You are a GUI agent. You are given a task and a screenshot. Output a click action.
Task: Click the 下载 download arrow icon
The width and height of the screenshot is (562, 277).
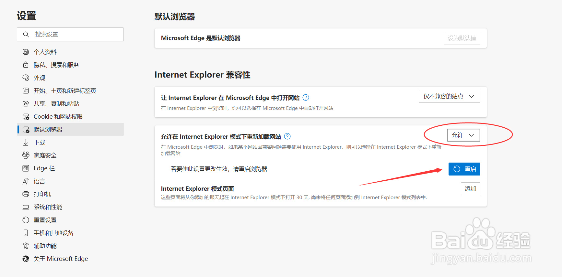(26, 142)
